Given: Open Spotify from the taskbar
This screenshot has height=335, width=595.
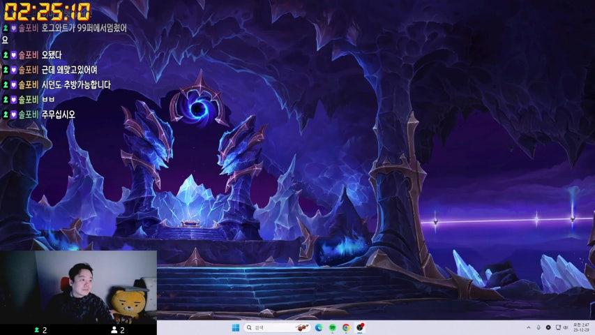Looking at the screenshot, I should (333, 327).
